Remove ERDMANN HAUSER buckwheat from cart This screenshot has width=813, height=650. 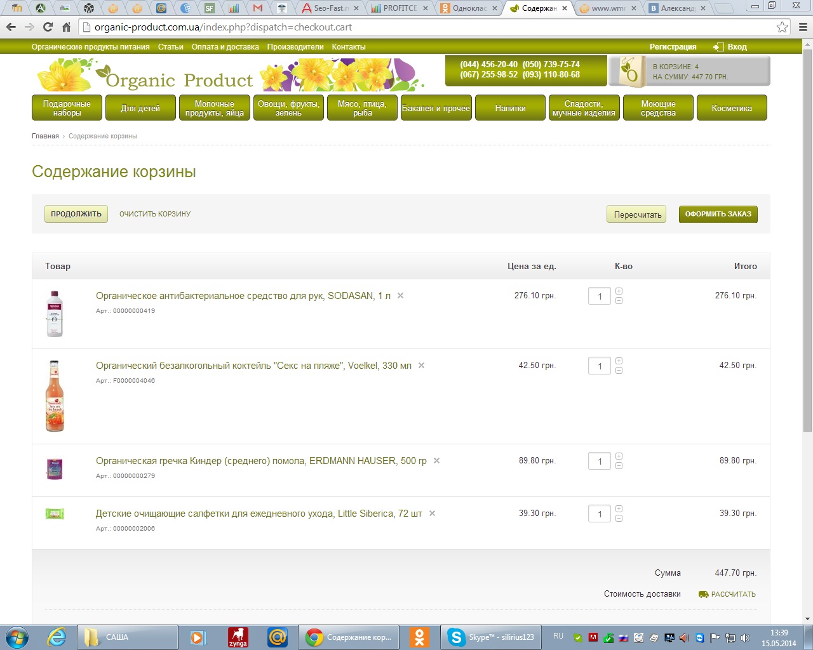(x=436, y=461)
